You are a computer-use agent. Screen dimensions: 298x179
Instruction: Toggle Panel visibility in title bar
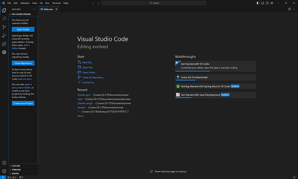(263, 3)
